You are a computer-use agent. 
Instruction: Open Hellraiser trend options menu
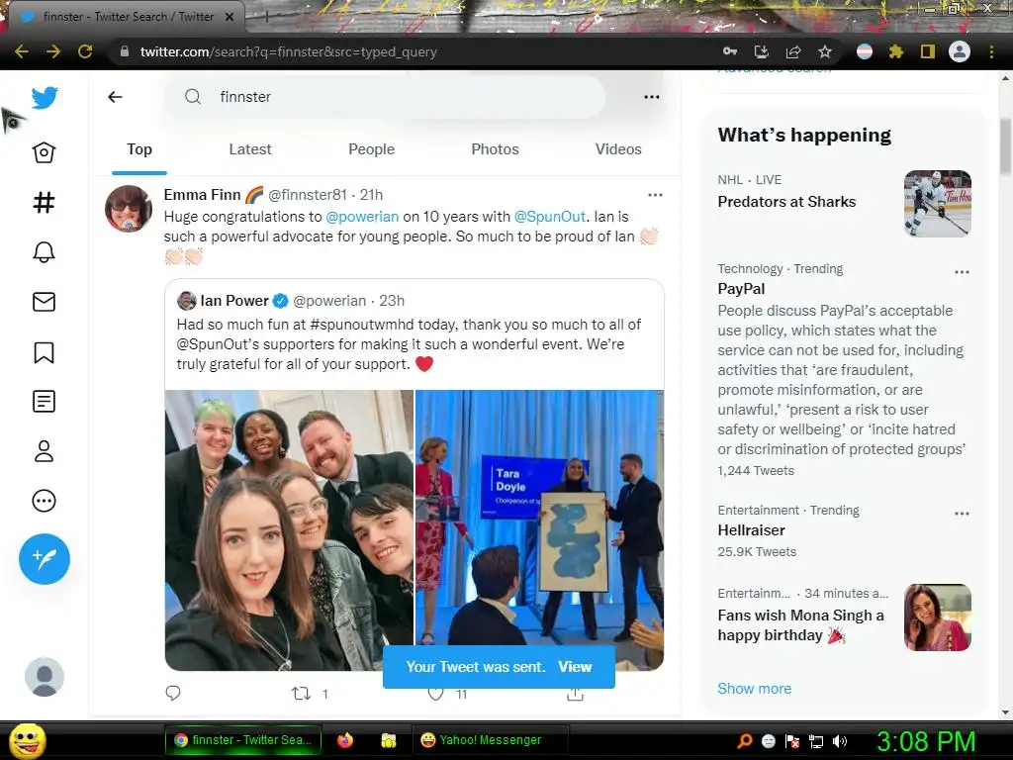[x=962, y=514]
